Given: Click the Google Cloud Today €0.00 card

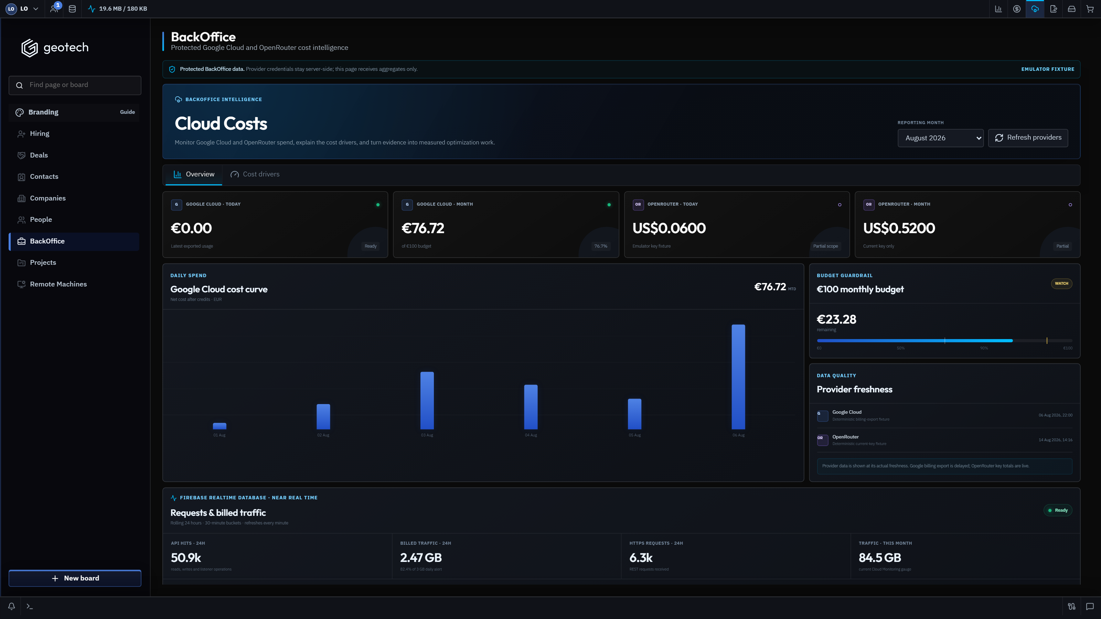Looking at the screenshot, I should (x=275, y=225).
